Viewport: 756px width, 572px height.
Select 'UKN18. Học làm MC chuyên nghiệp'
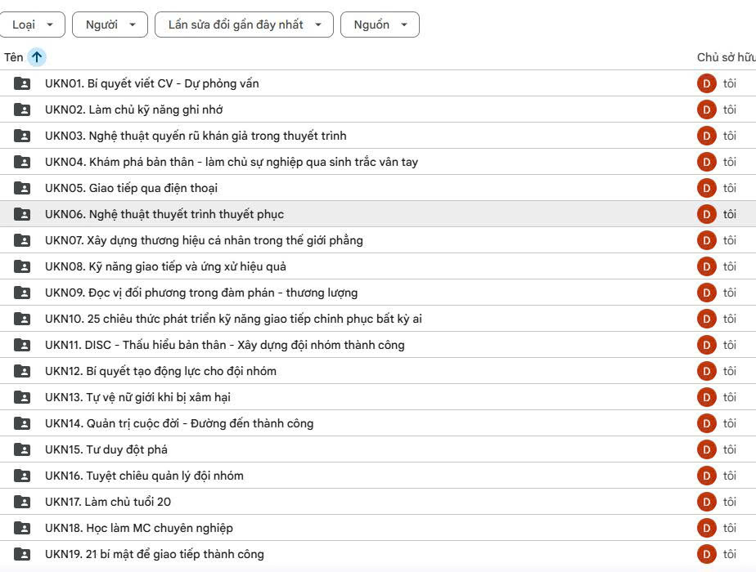[x=139, y=528]
